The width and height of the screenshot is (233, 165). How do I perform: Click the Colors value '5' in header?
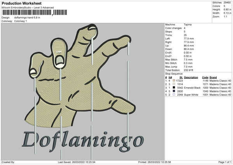pos(224,6)
